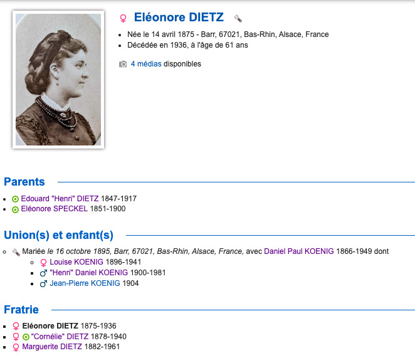Open spouse Daniel Paul KOENIG's profile
The image size is (415, 363).
coord(299,251)
